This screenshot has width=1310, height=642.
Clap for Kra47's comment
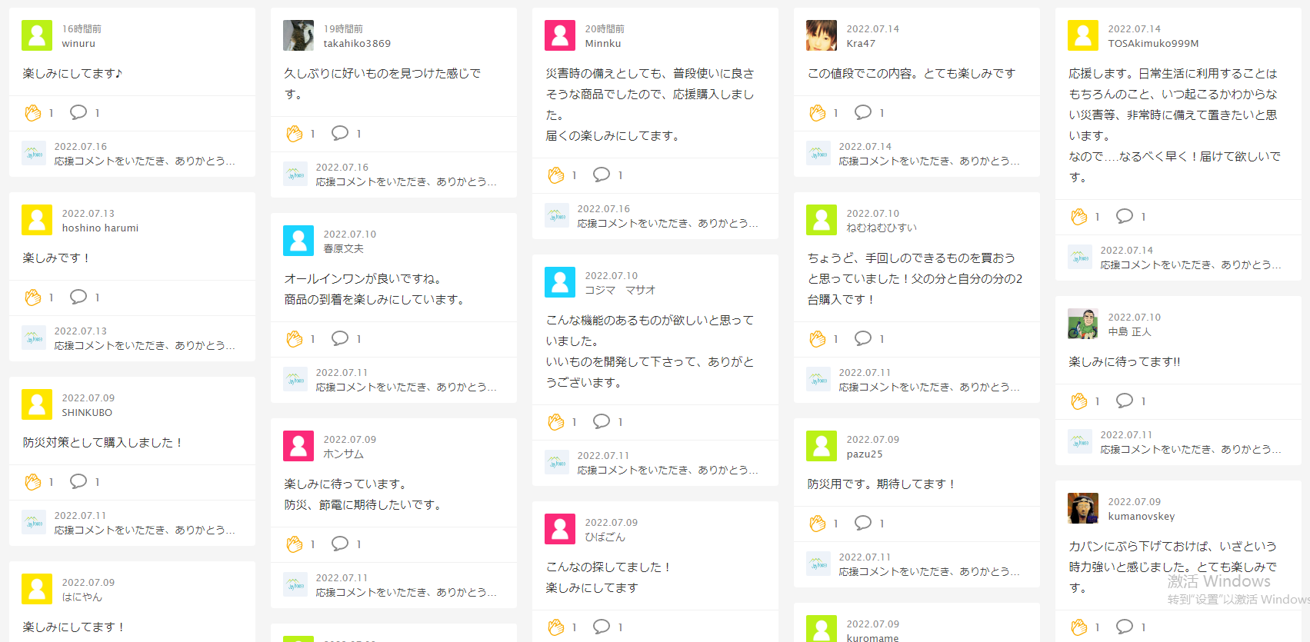coord(818,113)
